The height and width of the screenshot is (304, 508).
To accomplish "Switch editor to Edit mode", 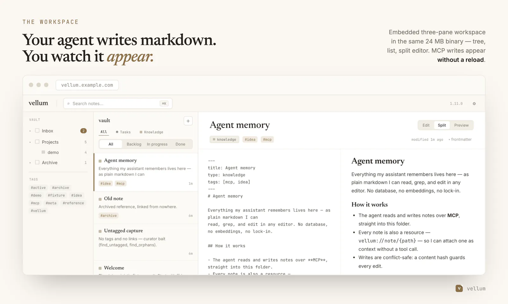I will click(x=426, y=125).
